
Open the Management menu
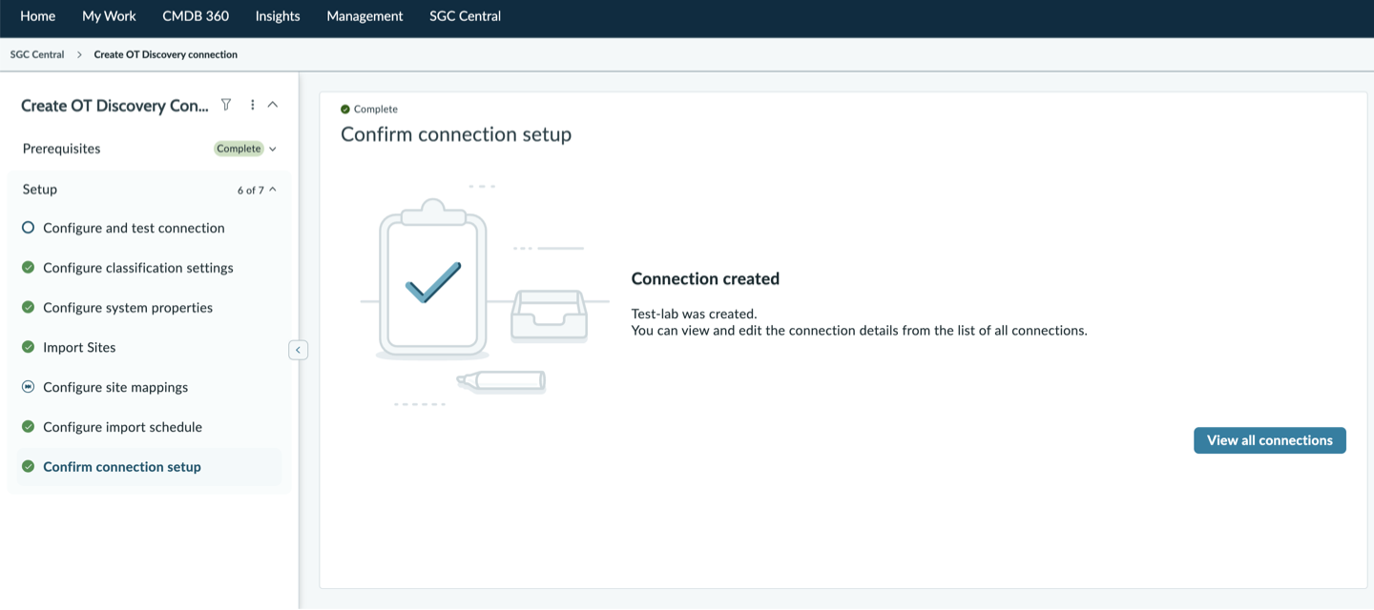click(364, 16)
